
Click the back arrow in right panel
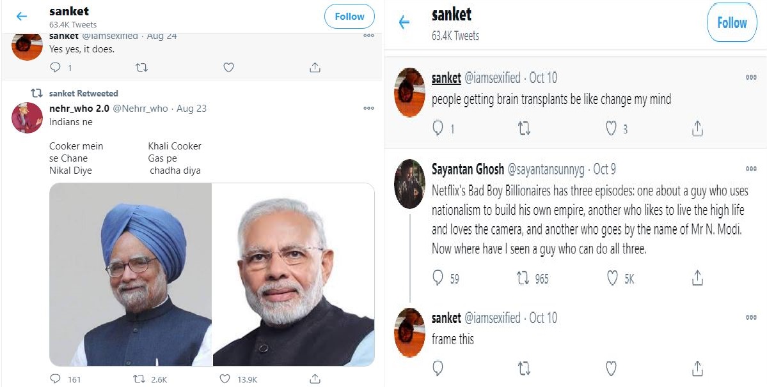[404, 23]
